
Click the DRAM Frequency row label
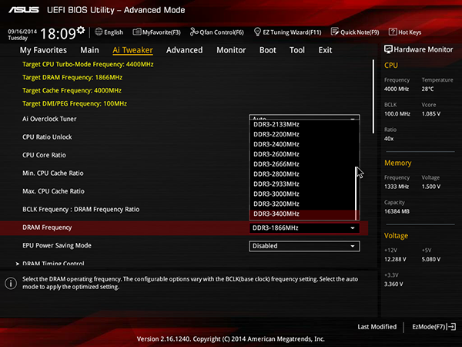[x=47, y=227]
